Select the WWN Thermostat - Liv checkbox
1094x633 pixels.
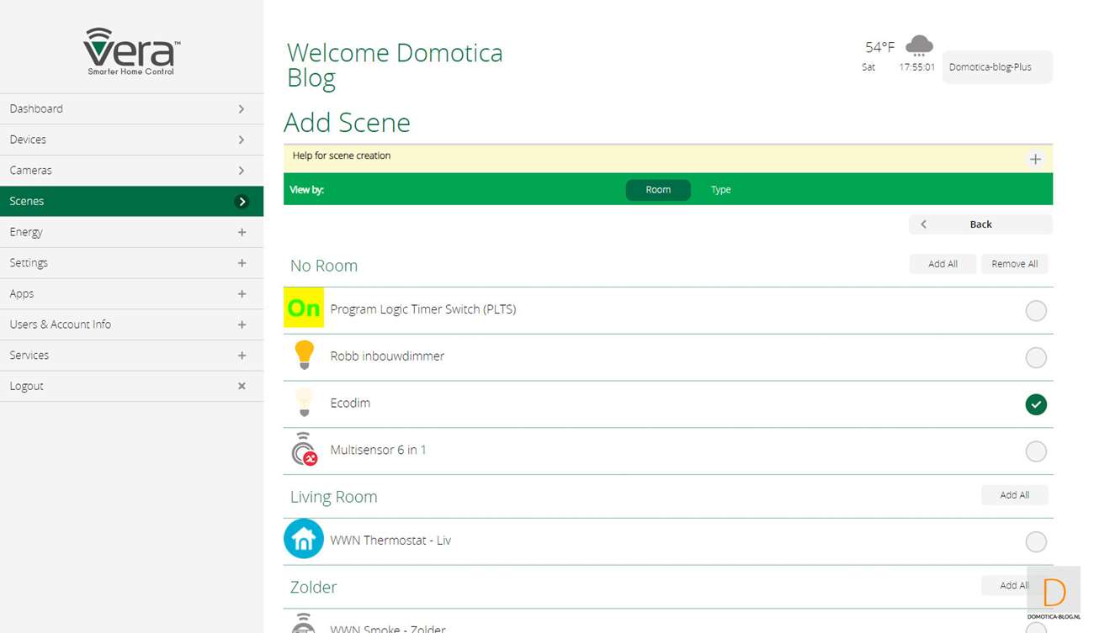coord(1036,542)
